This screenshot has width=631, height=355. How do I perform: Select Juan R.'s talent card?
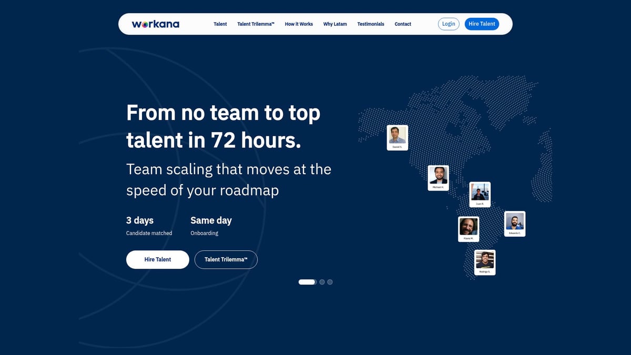480,194
